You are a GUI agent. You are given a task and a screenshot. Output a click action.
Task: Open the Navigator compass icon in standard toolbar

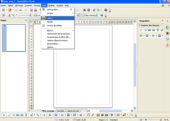(94, 10)
